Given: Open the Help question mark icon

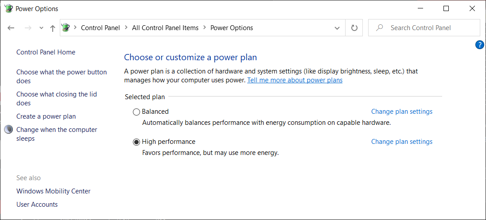Looking at the screenshot, I should [479, 45].
